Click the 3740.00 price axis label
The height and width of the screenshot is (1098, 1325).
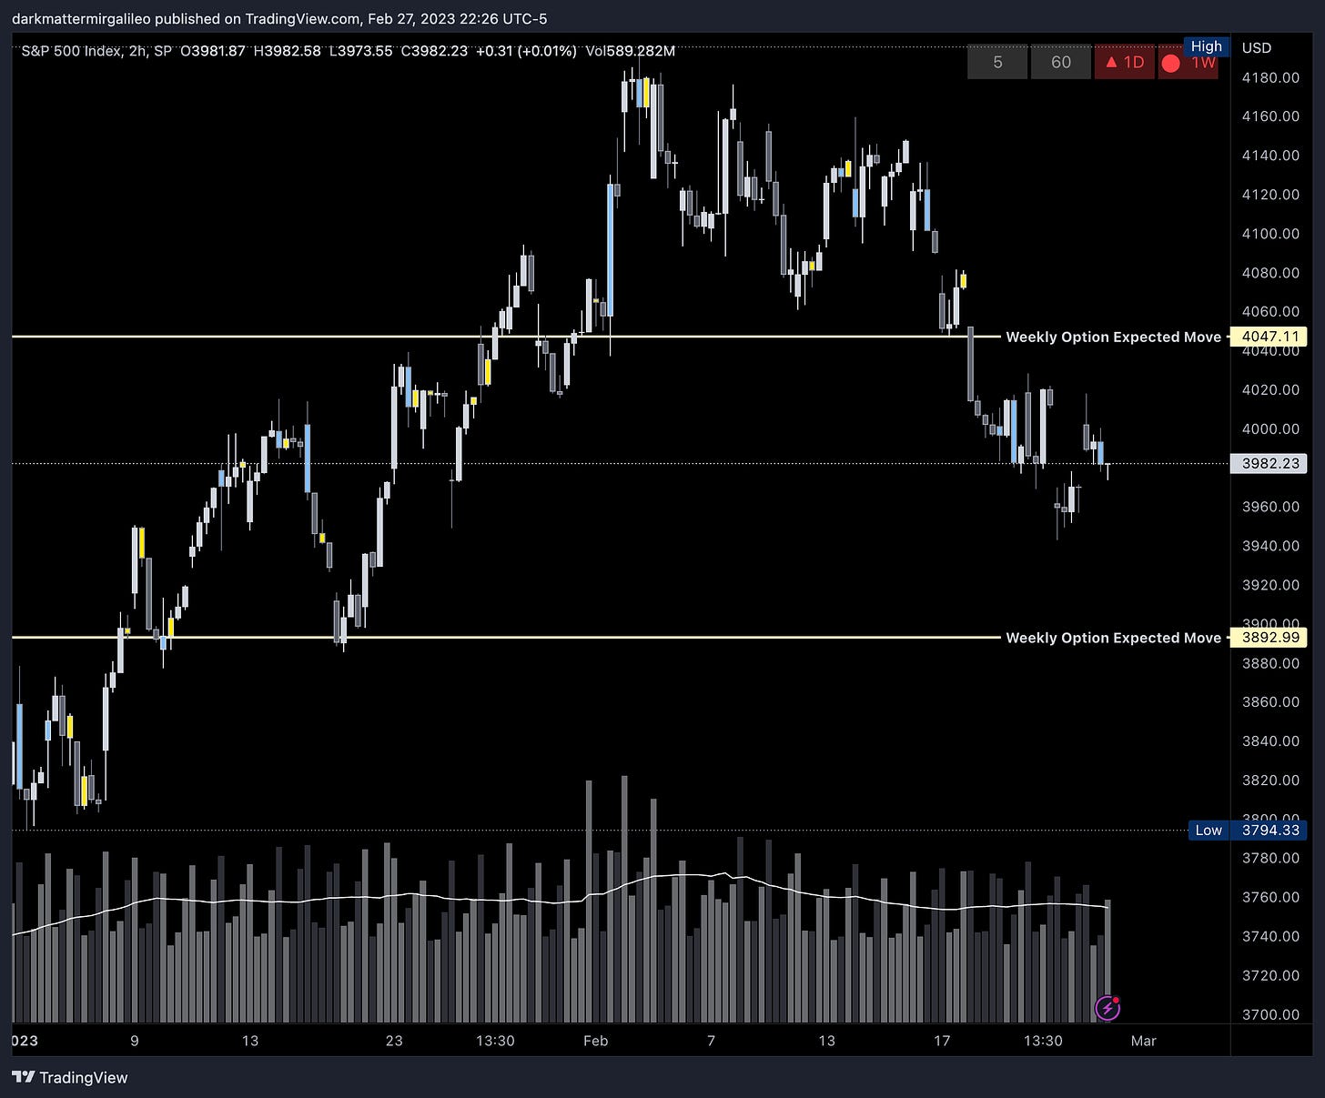click(1270, 936)
